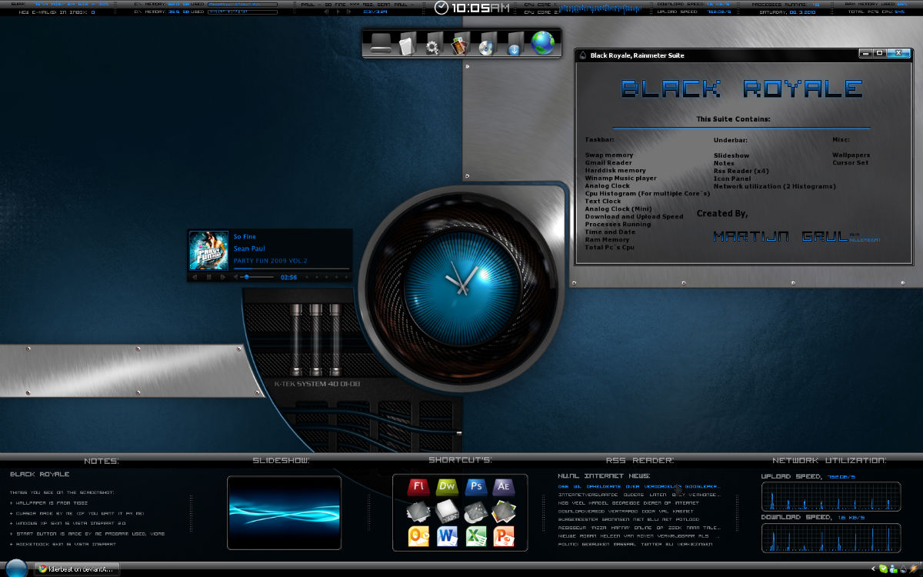Start Outlook from the shortcuts panel
The image size is (923, 577).
418,536
